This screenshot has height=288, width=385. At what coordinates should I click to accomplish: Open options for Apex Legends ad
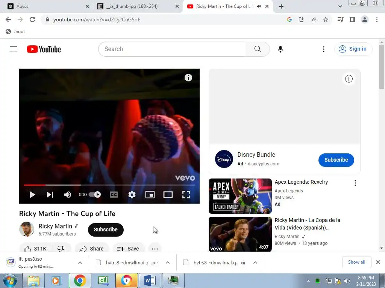[355, 183]
